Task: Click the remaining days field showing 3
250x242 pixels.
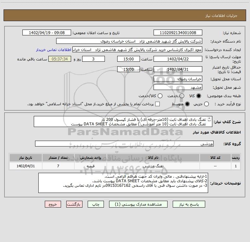Action: point(94,59)
